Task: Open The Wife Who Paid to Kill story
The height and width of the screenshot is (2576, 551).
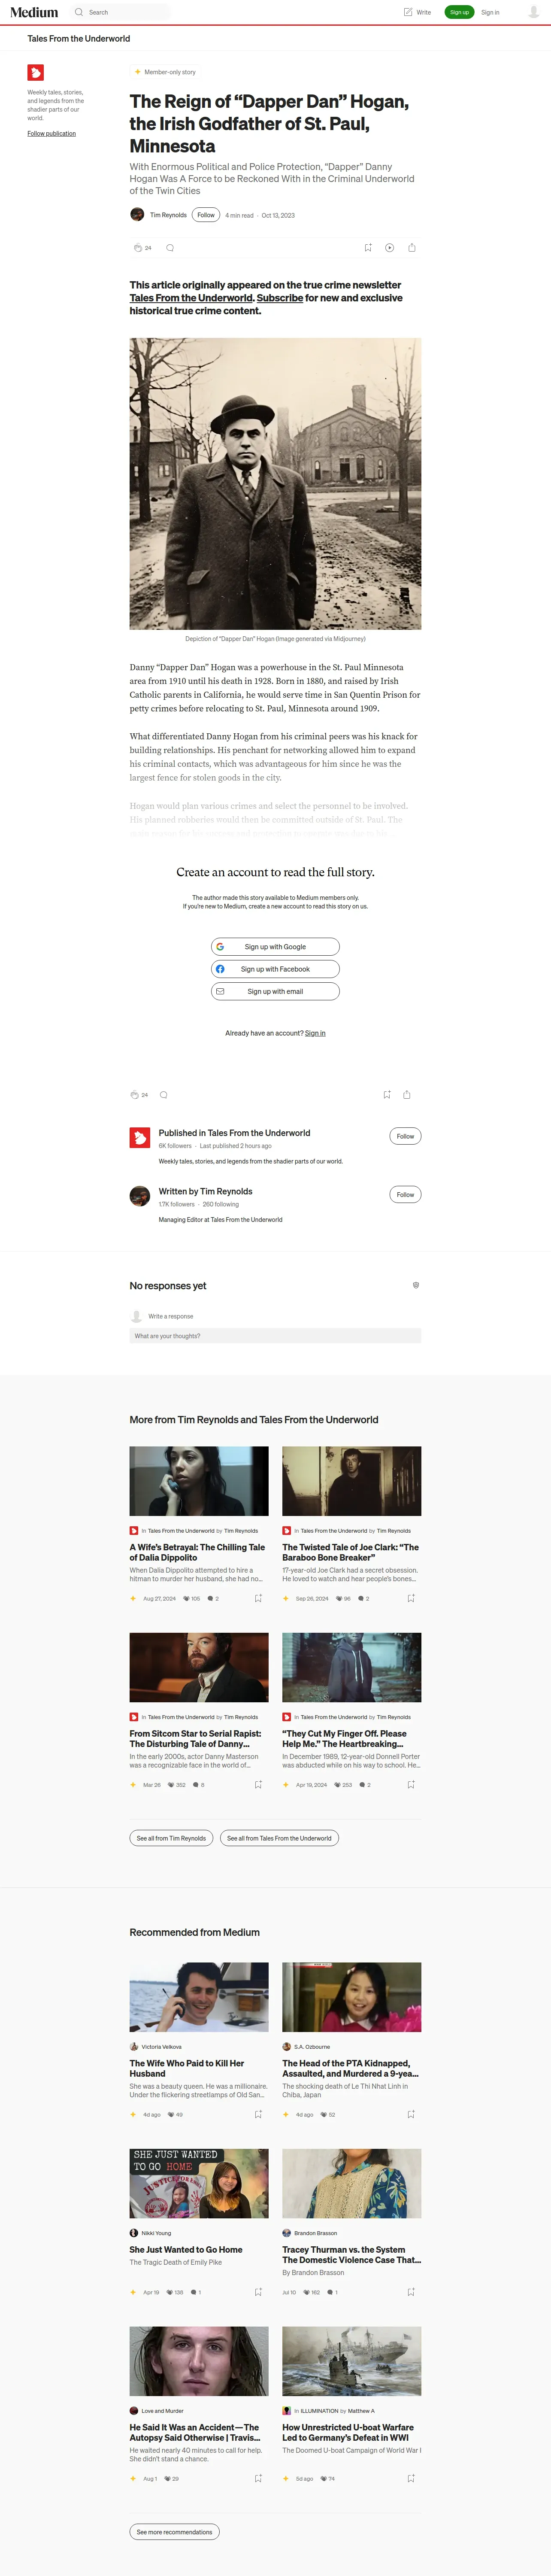Action: (187, 2068)
